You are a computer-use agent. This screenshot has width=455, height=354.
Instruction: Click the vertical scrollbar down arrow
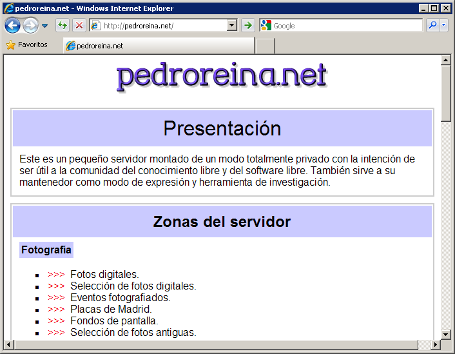[445, 334]
